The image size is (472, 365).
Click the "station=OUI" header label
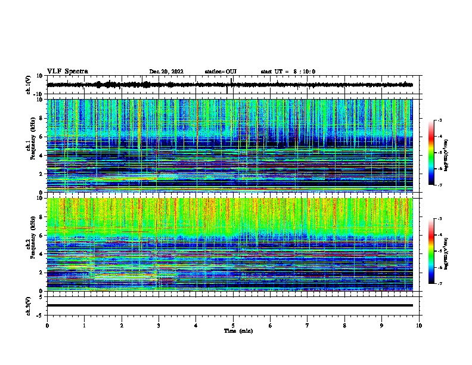click(x=221, y=72)
